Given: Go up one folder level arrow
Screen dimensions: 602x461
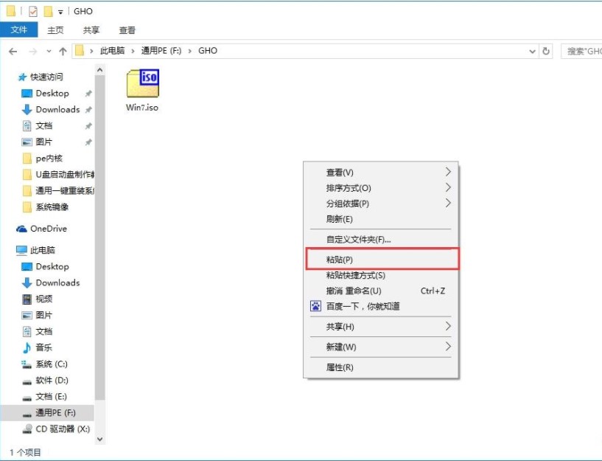Looking at the screenshot, I should [x=63, y=51].
